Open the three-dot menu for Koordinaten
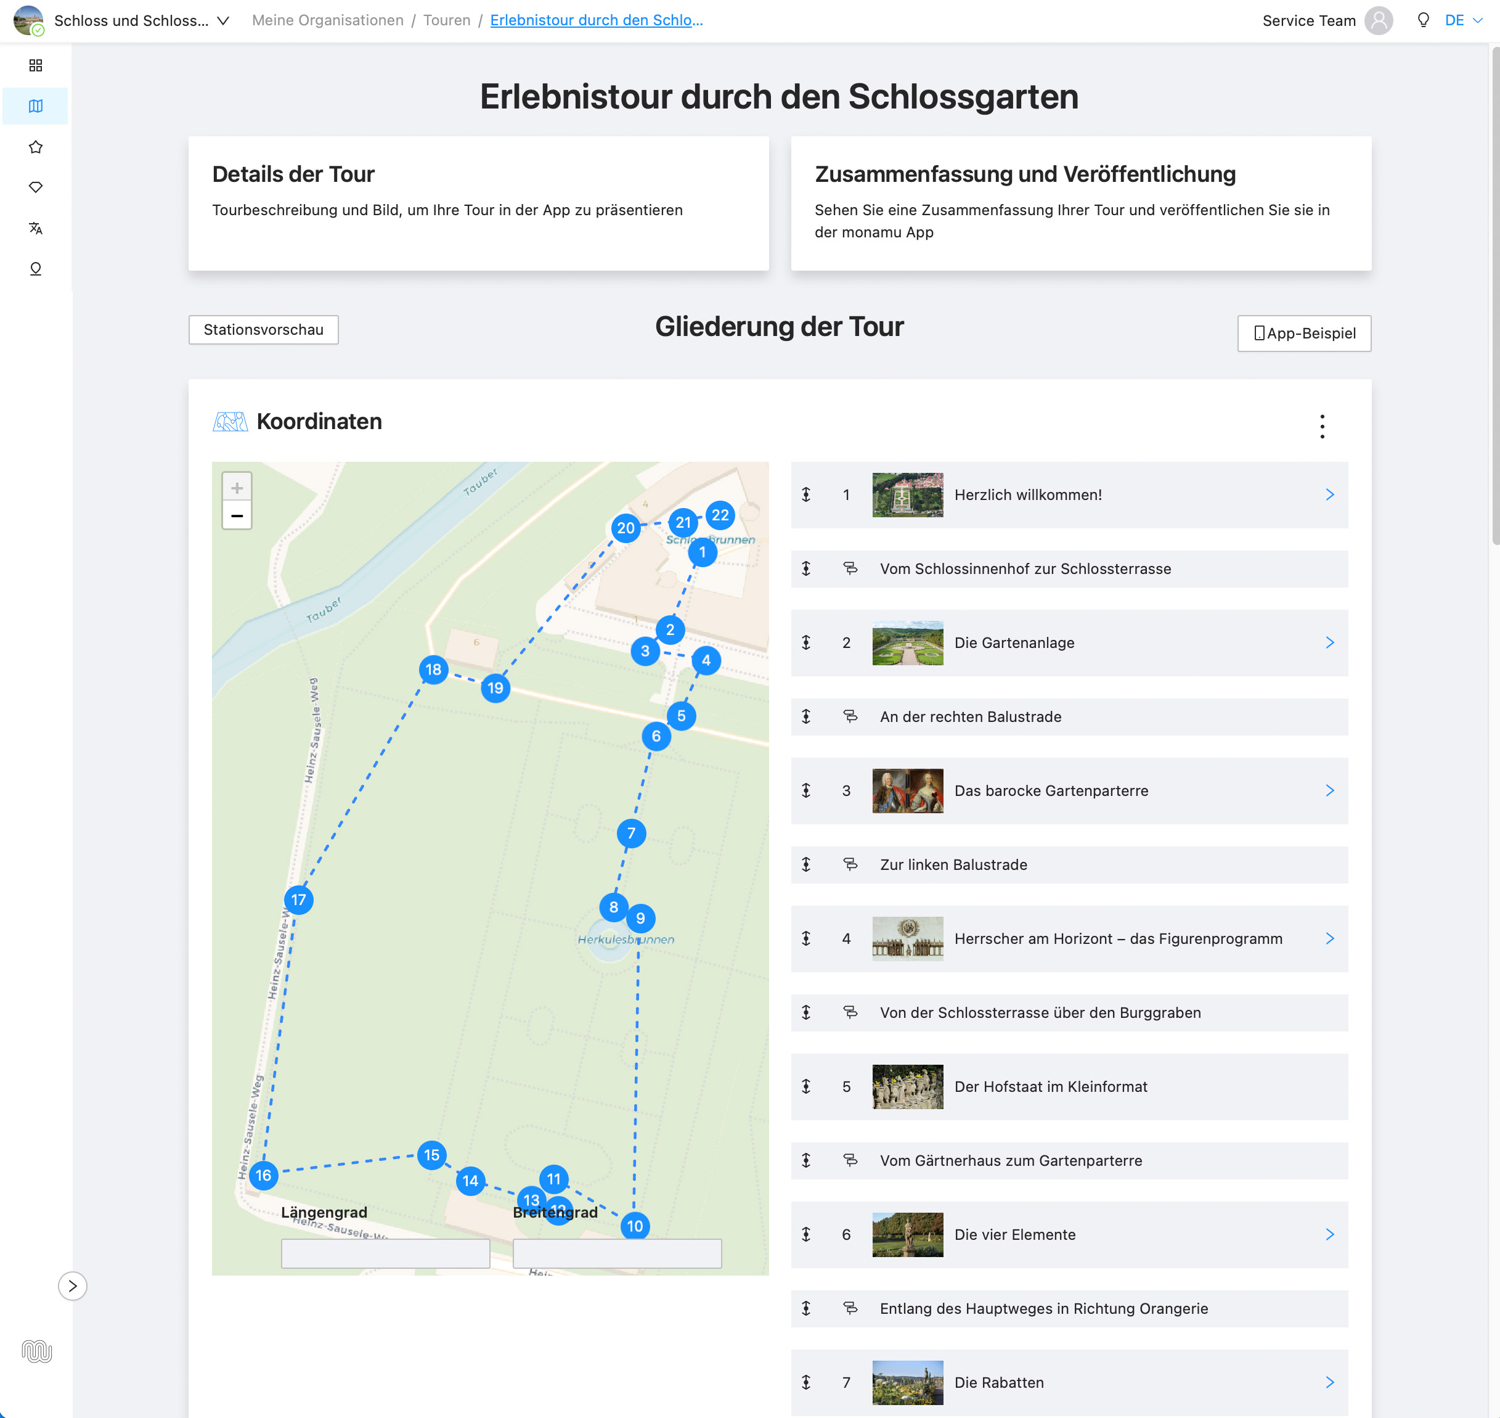1500x1418 pixels. (x=1322, y=426)
